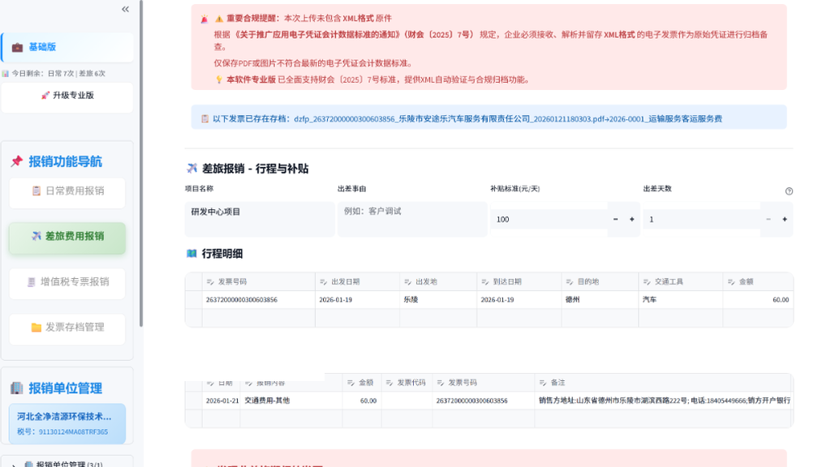Image resolution: width=831 pixels, height=467 pixels.
Task: Open the folder icon for 发票存档管理
Action: tap(36, 326)
